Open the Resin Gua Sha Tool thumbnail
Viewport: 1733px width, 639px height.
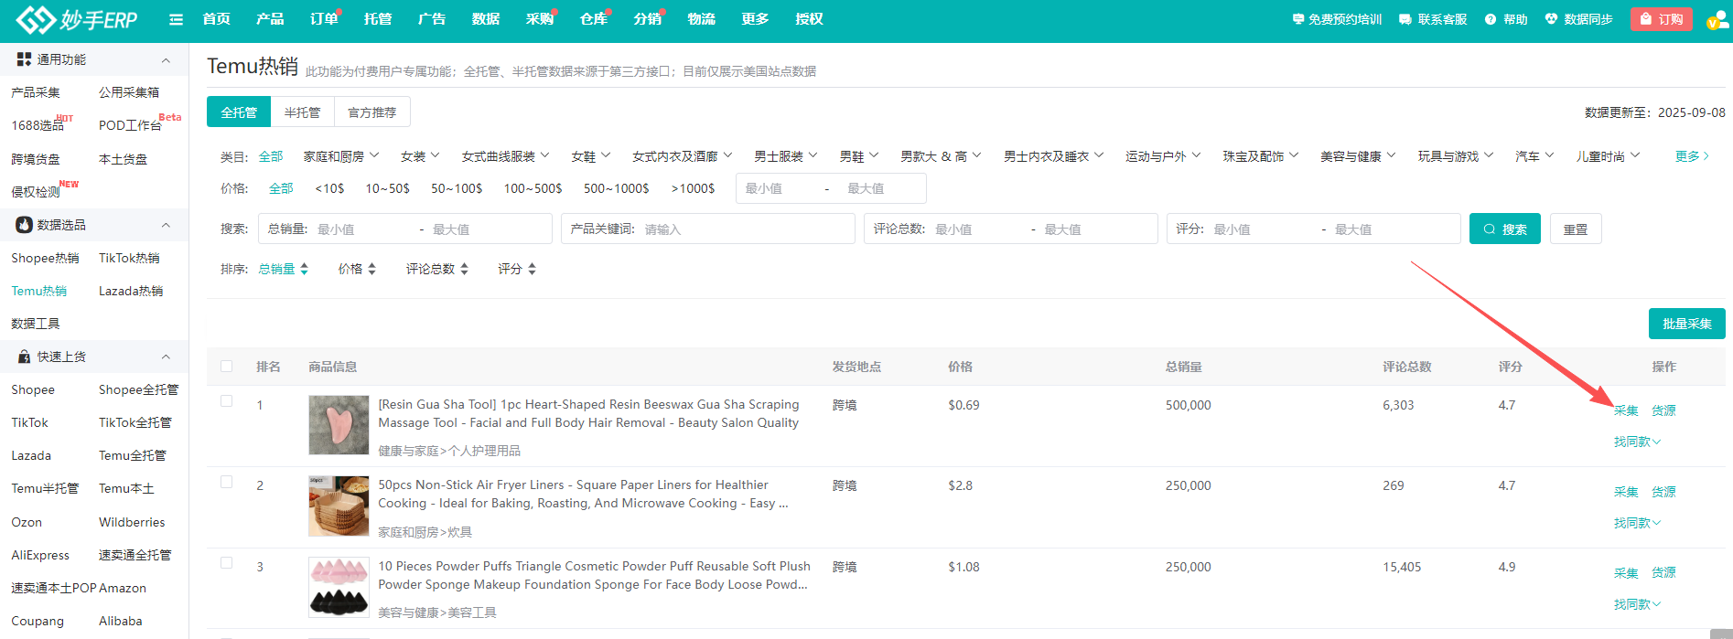pos(339,425)
